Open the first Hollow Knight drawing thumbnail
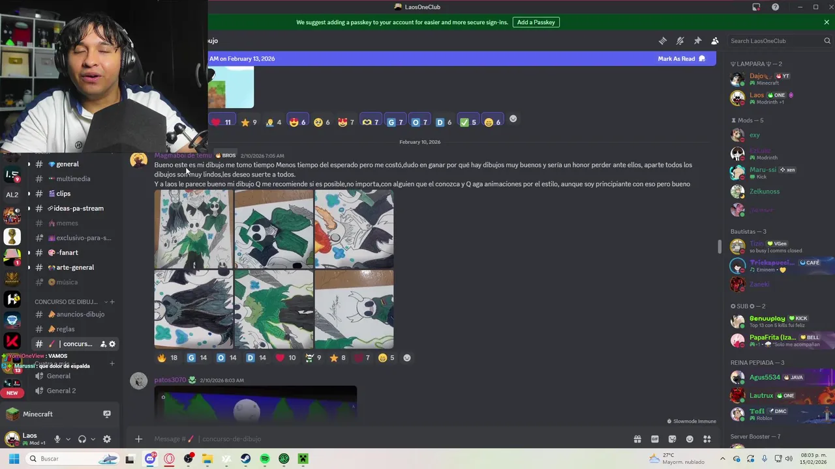The height and width of the screenshot is (469, 835). 194,229
